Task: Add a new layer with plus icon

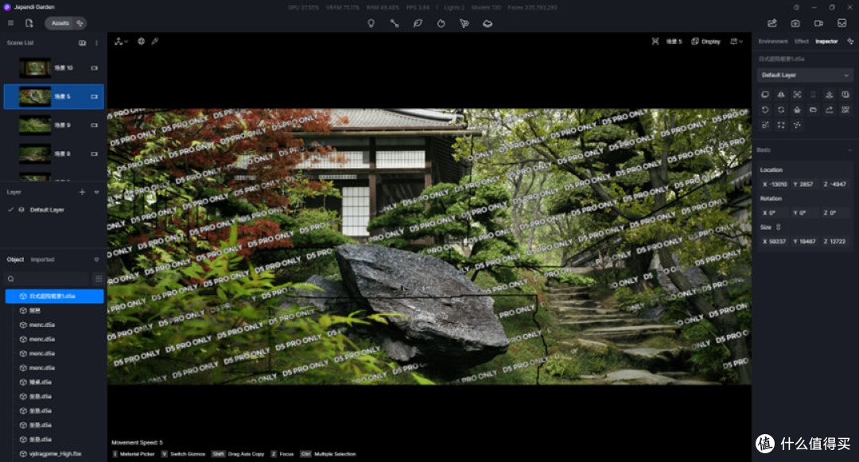Action: [x=82, y=192]
